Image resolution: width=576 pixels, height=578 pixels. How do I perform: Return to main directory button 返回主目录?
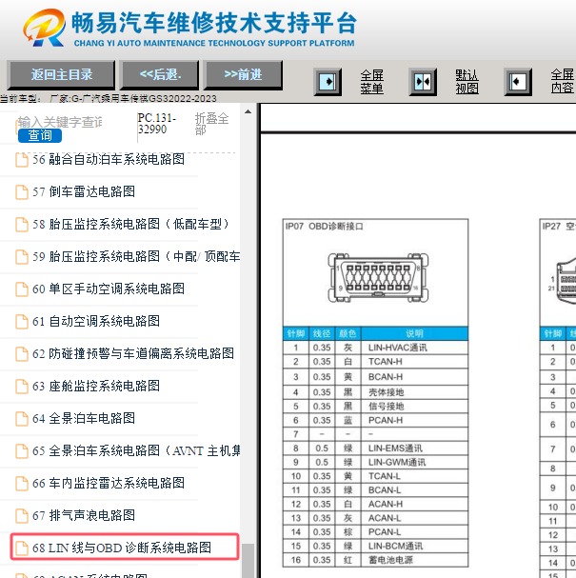click(x=62, y=75)
